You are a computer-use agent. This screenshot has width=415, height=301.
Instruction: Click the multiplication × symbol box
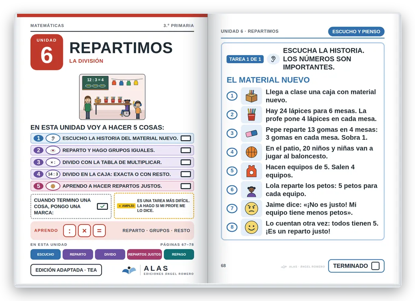pyautogui.click(x=84, y=231)
